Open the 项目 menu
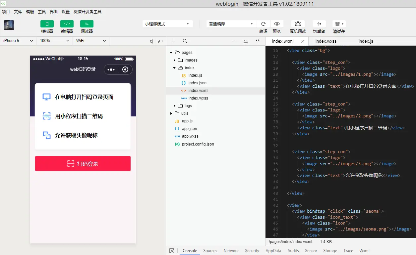The height and width of the screenshot is (255, 416). click(6, 12)
